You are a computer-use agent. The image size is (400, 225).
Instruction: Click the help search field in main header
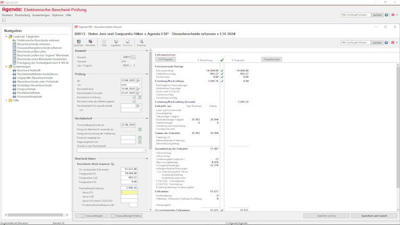[x=356, y=15]
